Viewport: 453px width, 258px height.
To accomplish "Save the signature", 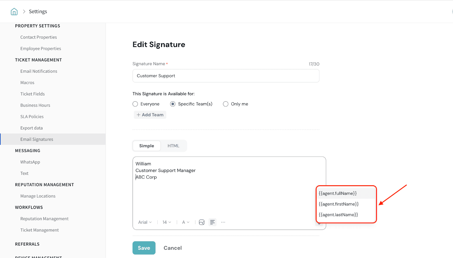I will point(144,248).
